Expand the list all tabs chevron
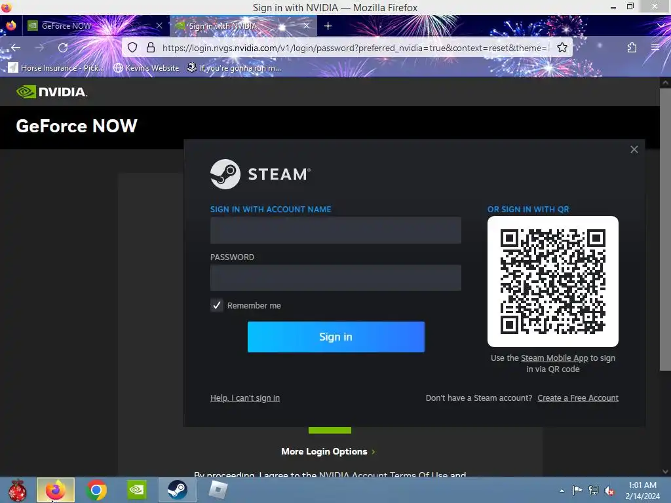 pyautogui.click(x=661, y=26)
